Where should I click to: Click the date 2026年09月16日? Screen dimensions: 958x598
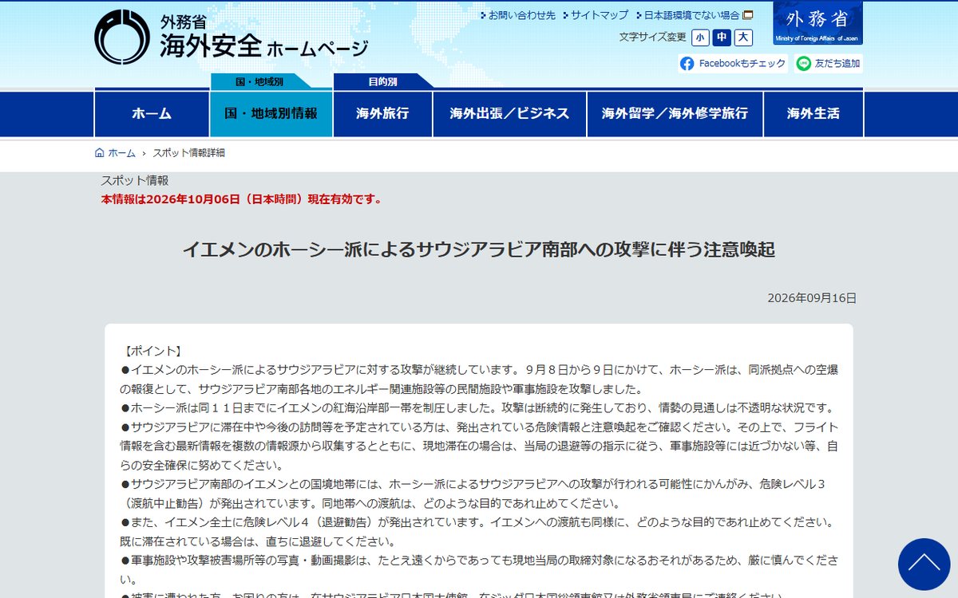click(x=812, y=298)
